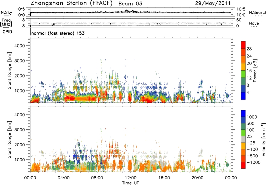267x185 pixels.
Task: Select the 'Beam 03' label
Action: pos(130,4)
